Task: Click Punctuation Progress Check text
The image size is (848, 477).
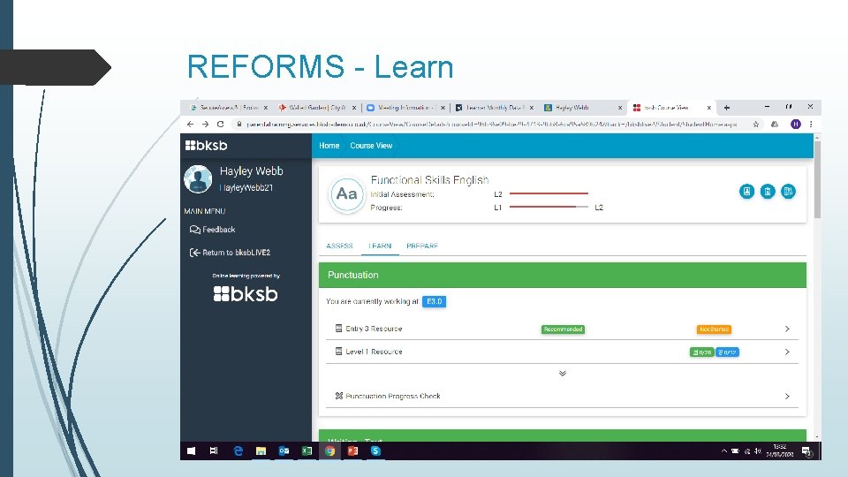Action: click(x=392, y=397)
